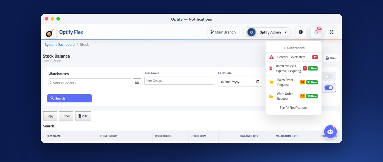Screen dimensions: 383x162
Task: Click the Copy export button
Action: pos(50,116)
